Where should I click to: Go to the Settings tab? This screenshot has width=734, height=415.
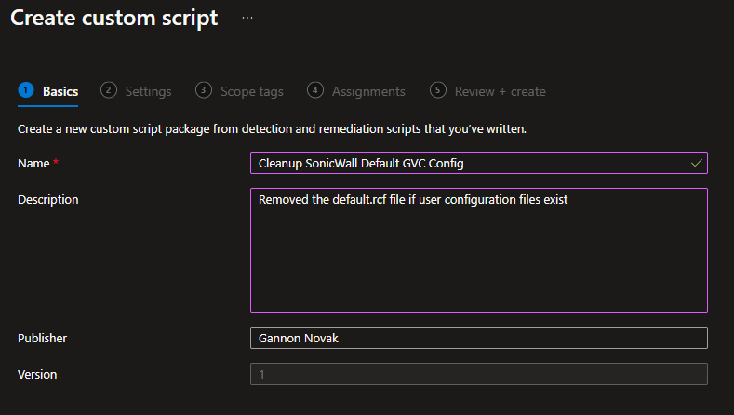148,91
